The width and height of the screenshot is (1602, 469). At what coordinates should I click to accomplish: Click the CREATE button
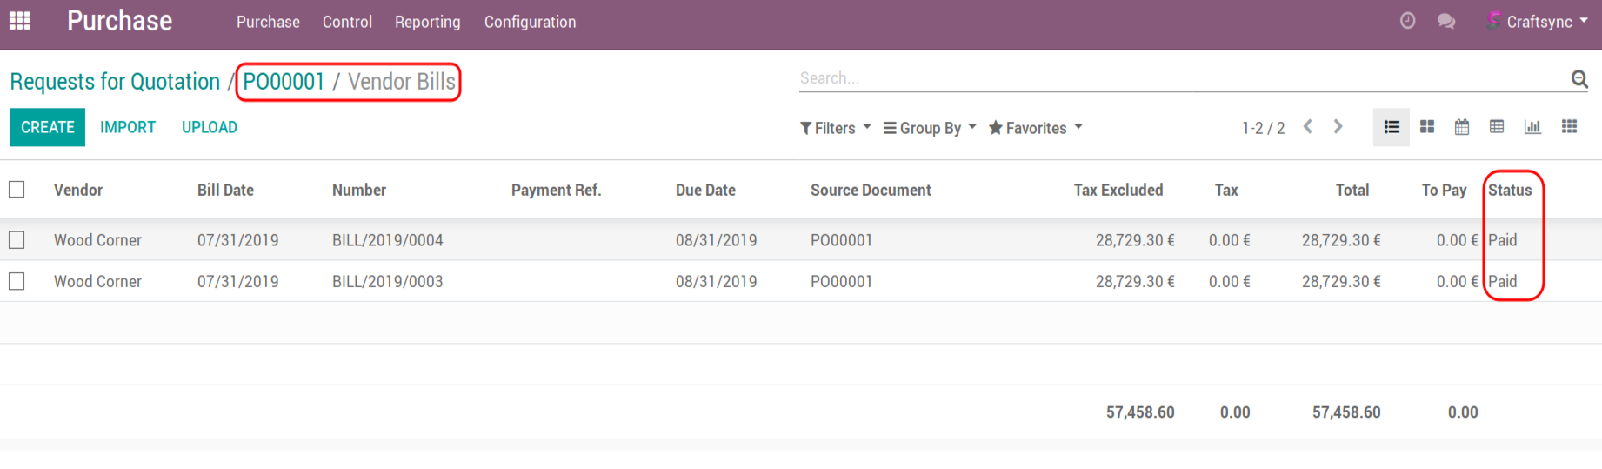click(48, 127)
